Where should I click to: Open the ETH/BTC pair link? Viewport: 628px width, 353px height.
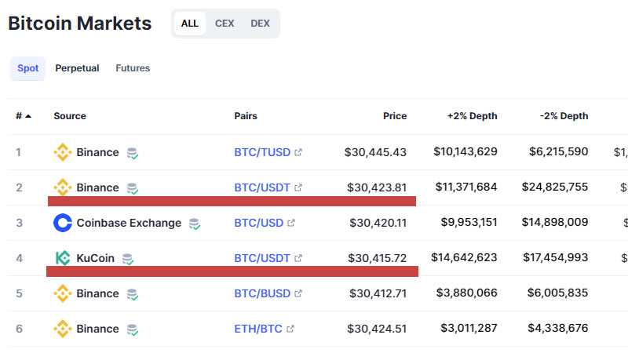click(258, 329)
